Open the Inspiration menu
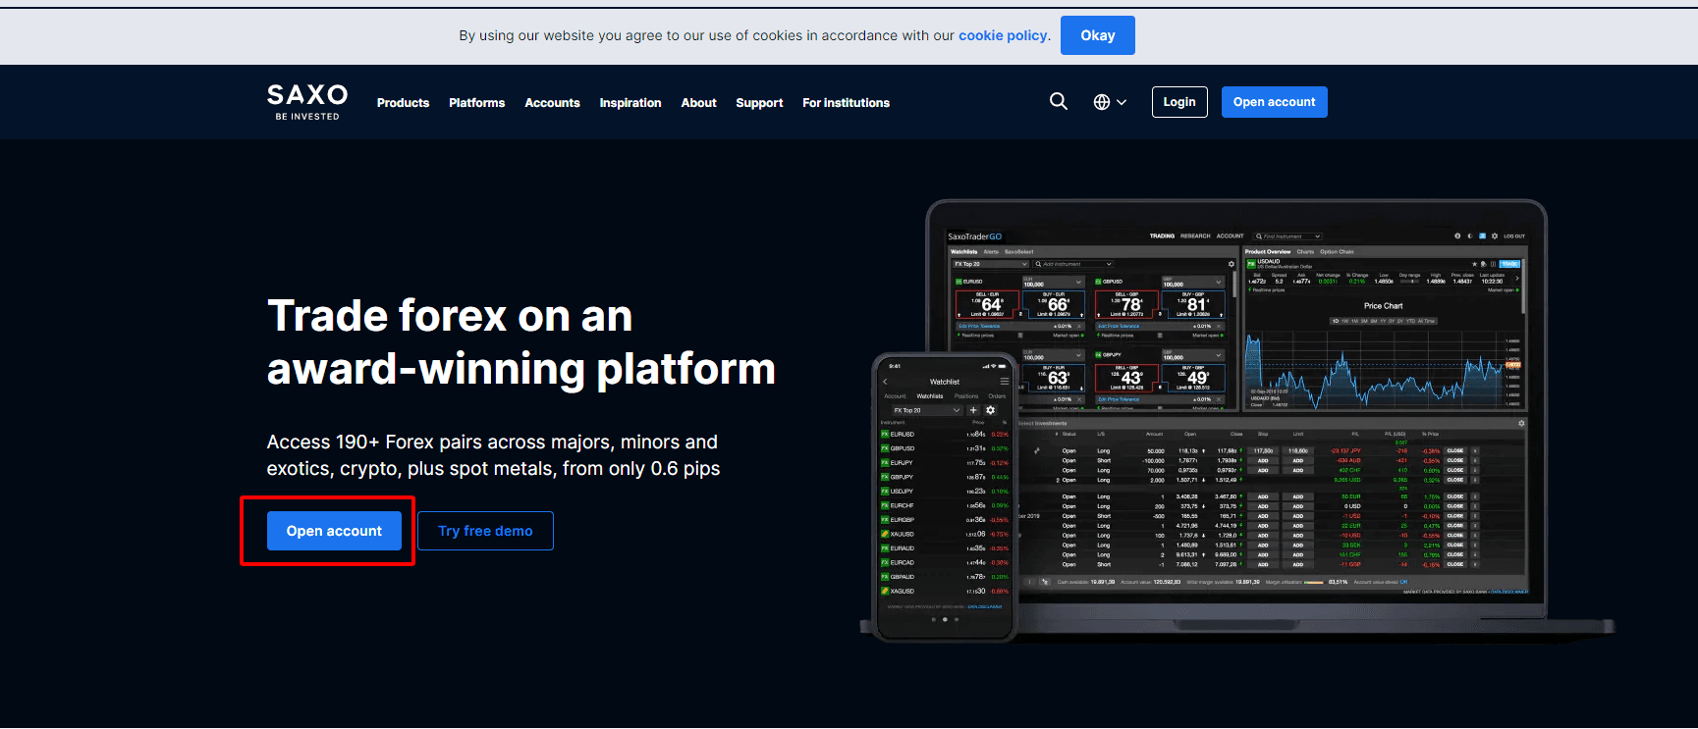Image resolution: width=1698 pixels, height=729 pixels. [x=630, y=103]
